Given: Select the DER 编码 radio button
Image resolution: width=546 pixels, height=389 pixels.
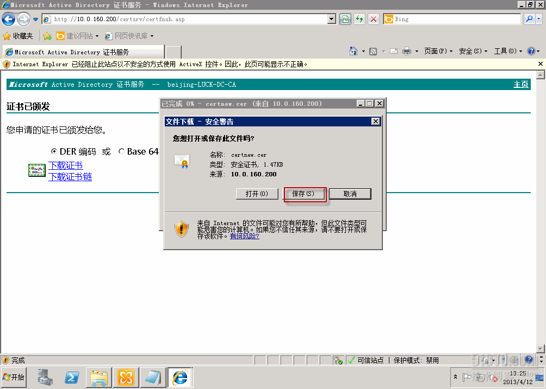Looking at the screenshot, I should (x=54, y=151).
